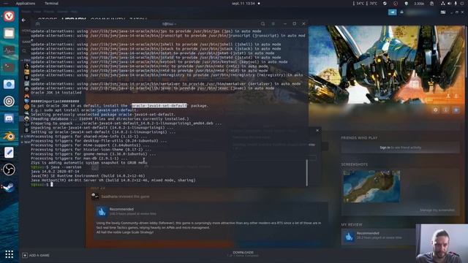This screenshot has width=468, height=263.
Task: Click the ADD A GAME button
Action: click(x=36, y=255)
